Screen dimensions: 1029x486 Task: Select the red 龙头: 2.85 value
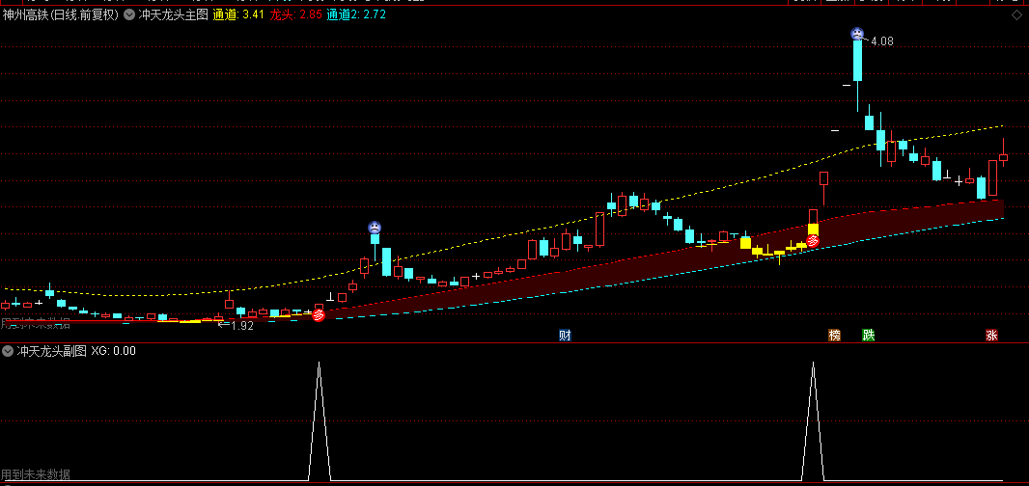point(296,14)
